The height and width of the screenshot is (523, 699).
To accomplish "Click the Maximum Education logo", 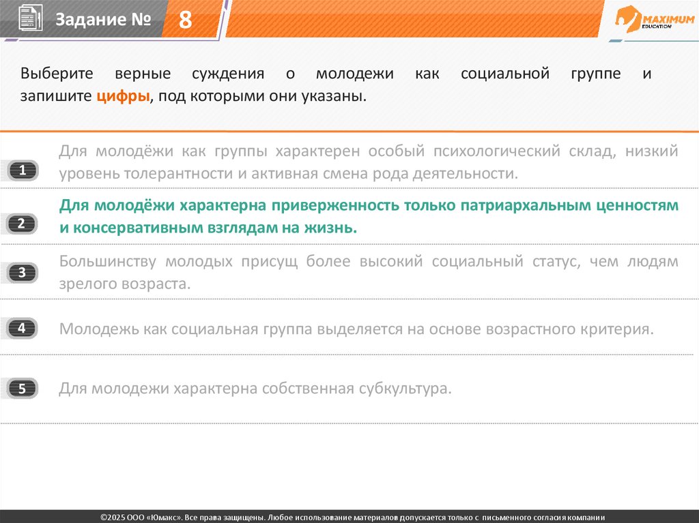I will pyautogui.click(x=655, y=19).
